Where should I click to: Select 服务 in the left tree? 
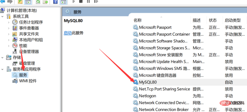(x=23, y=75)
